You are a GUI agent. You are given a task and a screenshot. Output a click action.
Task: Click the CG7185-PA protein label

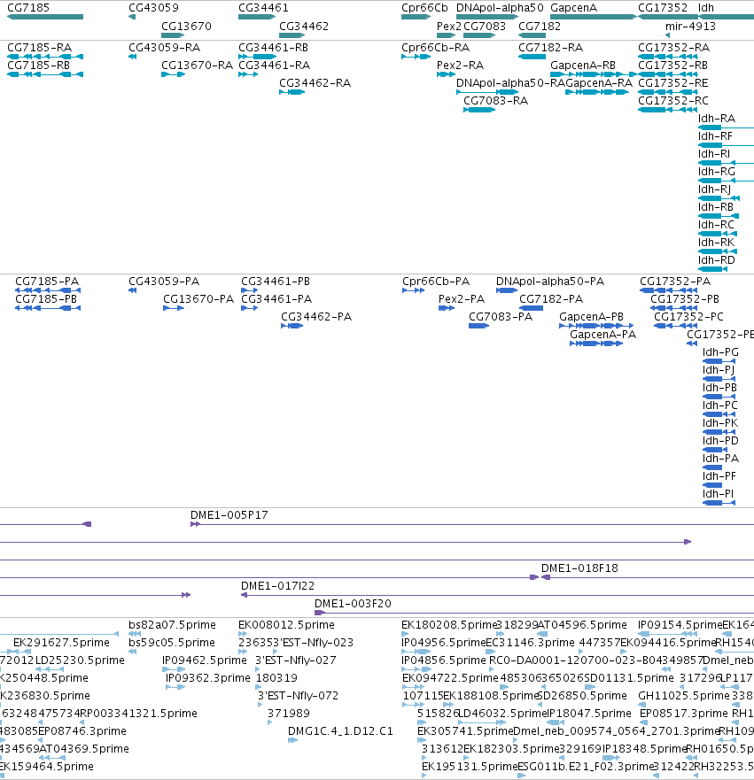47,282
